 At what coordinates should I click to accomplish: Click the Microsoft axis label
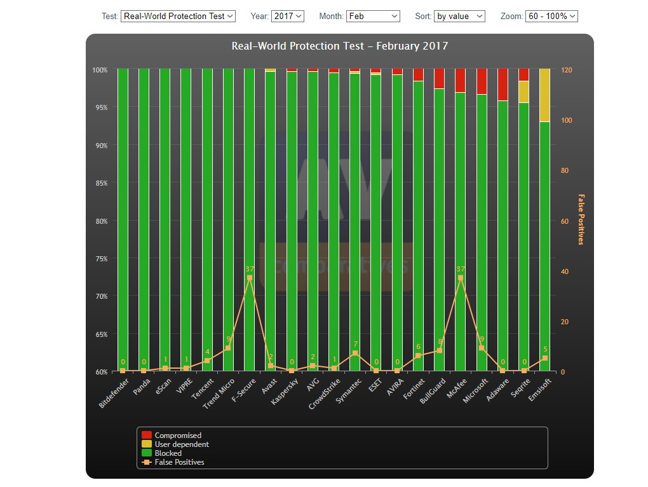click(x=475, y=390)
